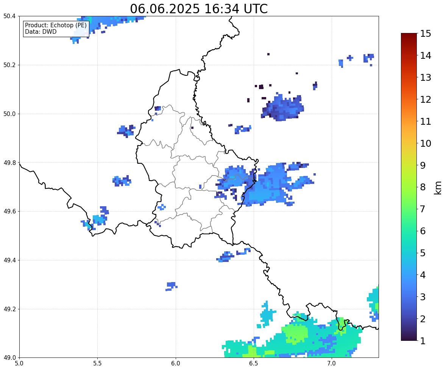Click the longitude axis label 5.0
This screenshot has width=446, height=370.
[x=19, y=364]
